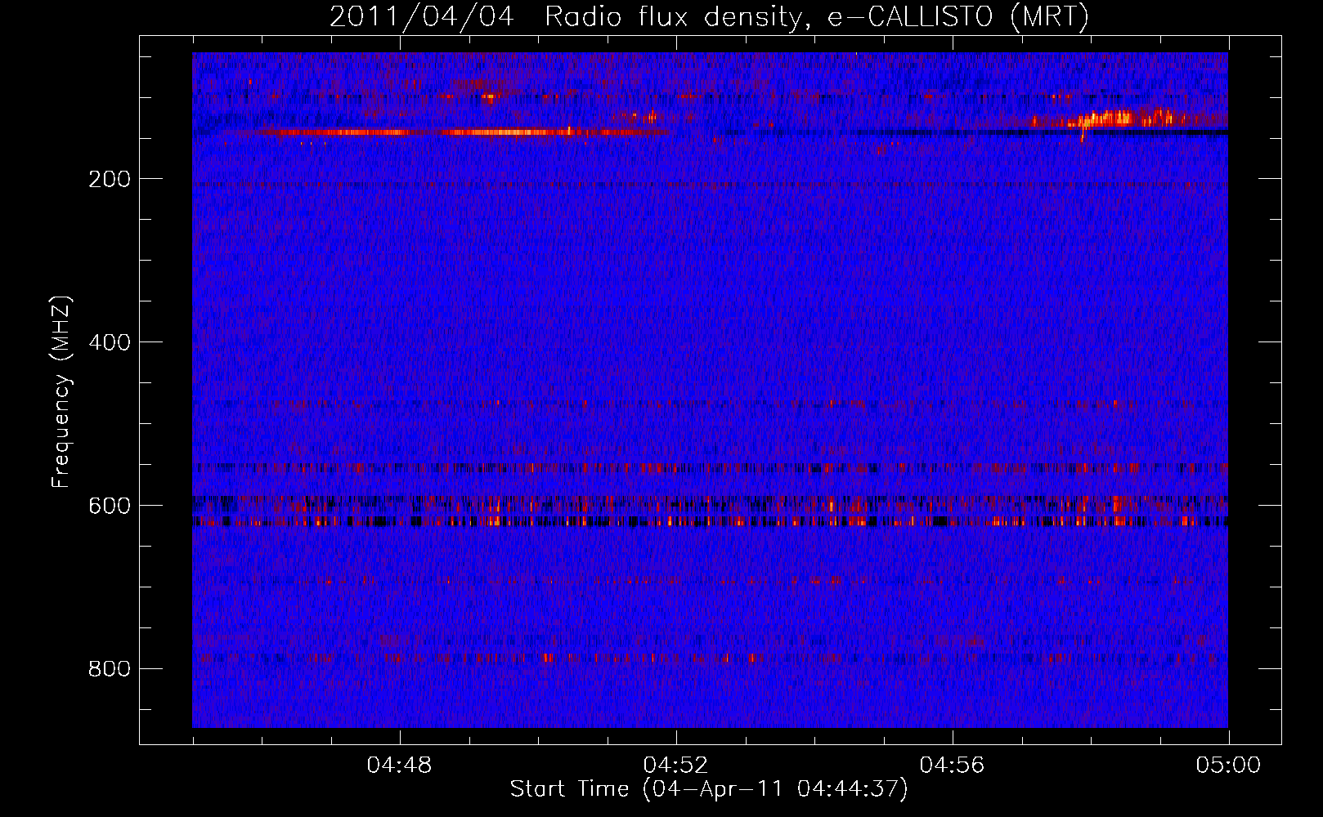Click the date 2011/04/04 in the title

click(422, 17)
